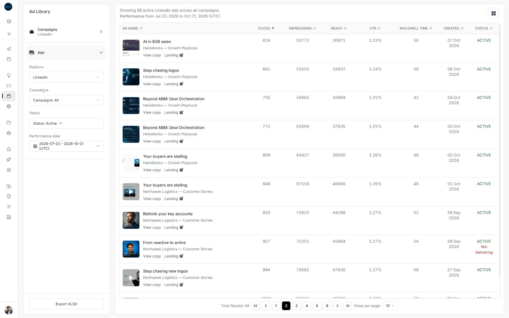Sort table by Avg Dwell Time

point(416,28)
